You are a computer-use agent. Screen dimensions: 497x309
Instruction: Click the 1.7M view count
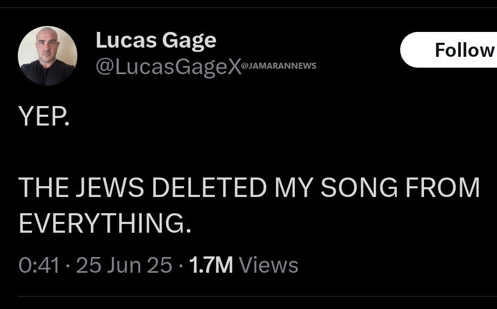[x=211, y=265]
